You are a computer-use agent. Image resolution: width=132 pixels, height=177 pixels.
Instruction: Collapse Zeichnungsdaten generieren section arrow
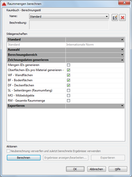[x=122, y=60]
